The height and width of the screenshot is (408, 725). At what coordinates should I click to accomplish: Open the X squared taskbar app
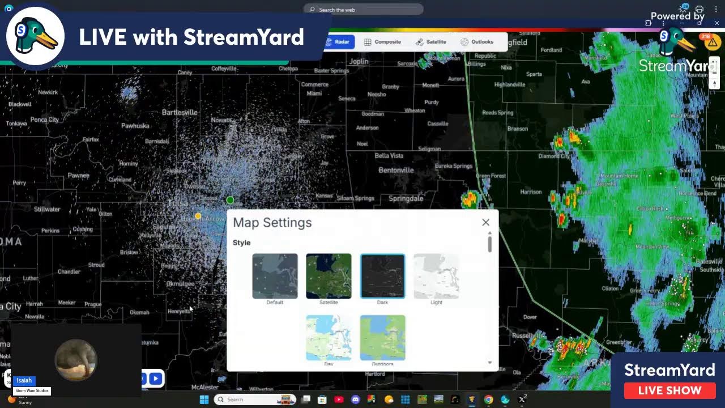(x=522, y=399)
